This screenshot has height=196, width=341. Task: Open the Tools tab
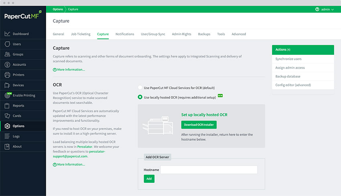221,34
